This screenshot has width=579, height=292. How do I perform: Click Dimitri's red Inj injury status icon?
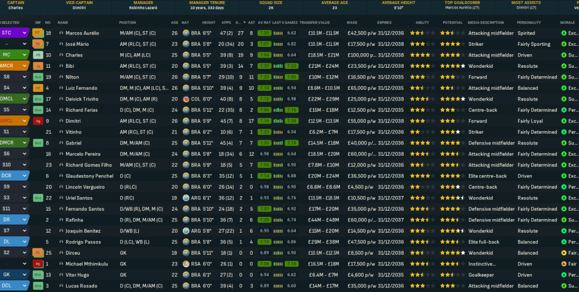click(38, 121)
